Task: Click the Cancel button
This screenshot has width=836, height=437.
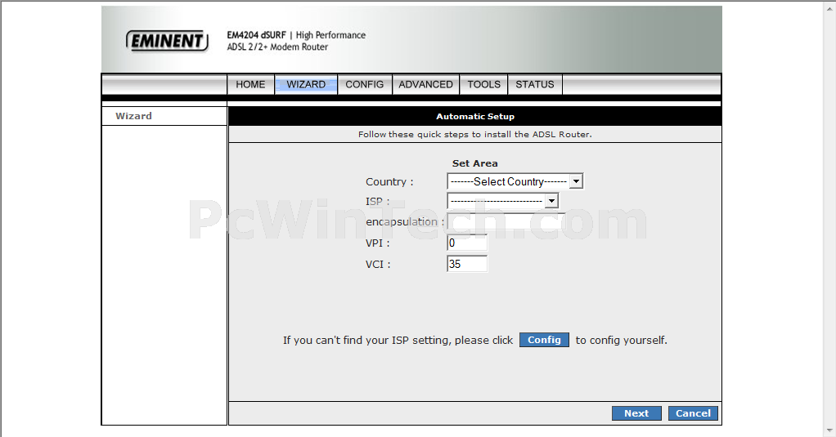Action: tap(693, 413)
